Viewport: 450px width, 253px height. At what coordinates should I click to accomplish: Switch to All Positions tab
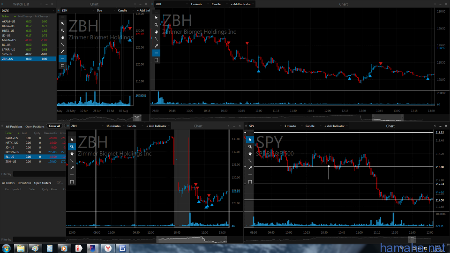(x=14, y=126)
